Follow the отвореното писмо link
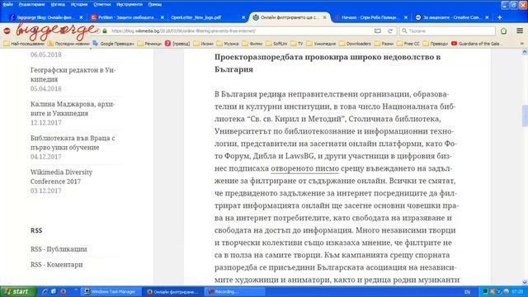 pyautogui.click(x=304, y=168)
